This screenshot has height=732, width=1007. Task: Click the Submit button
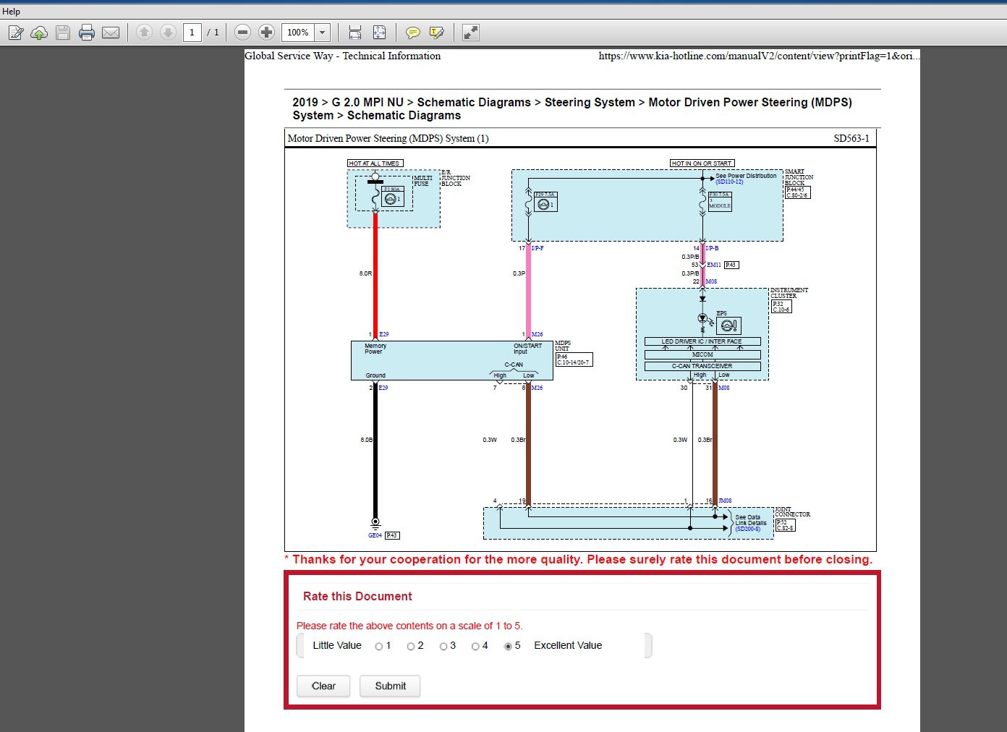coord(390,686)
